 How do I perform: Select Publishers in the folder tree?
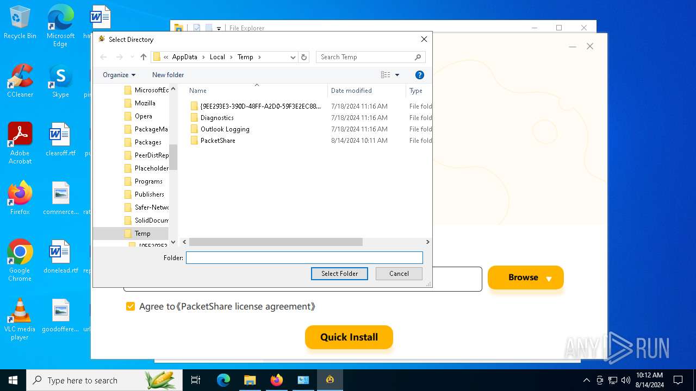pos(149,194)
